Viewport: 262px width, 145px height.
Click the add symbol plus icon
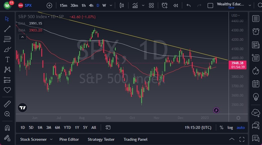pos(49,5)
